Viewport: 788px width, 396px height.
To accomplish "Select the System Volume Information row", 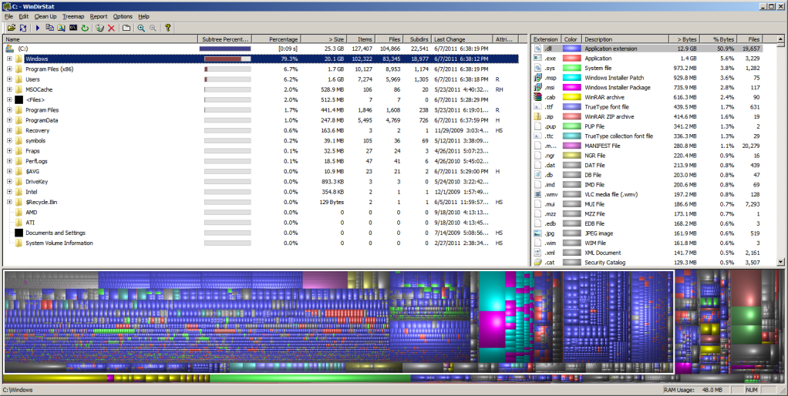I will 261,243.
